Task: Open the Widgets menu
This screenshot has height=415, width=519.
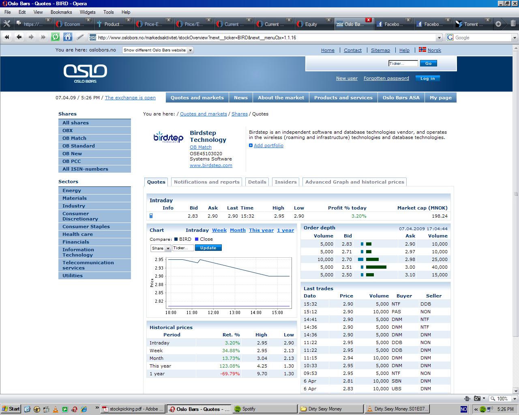Action: point(88,12)
